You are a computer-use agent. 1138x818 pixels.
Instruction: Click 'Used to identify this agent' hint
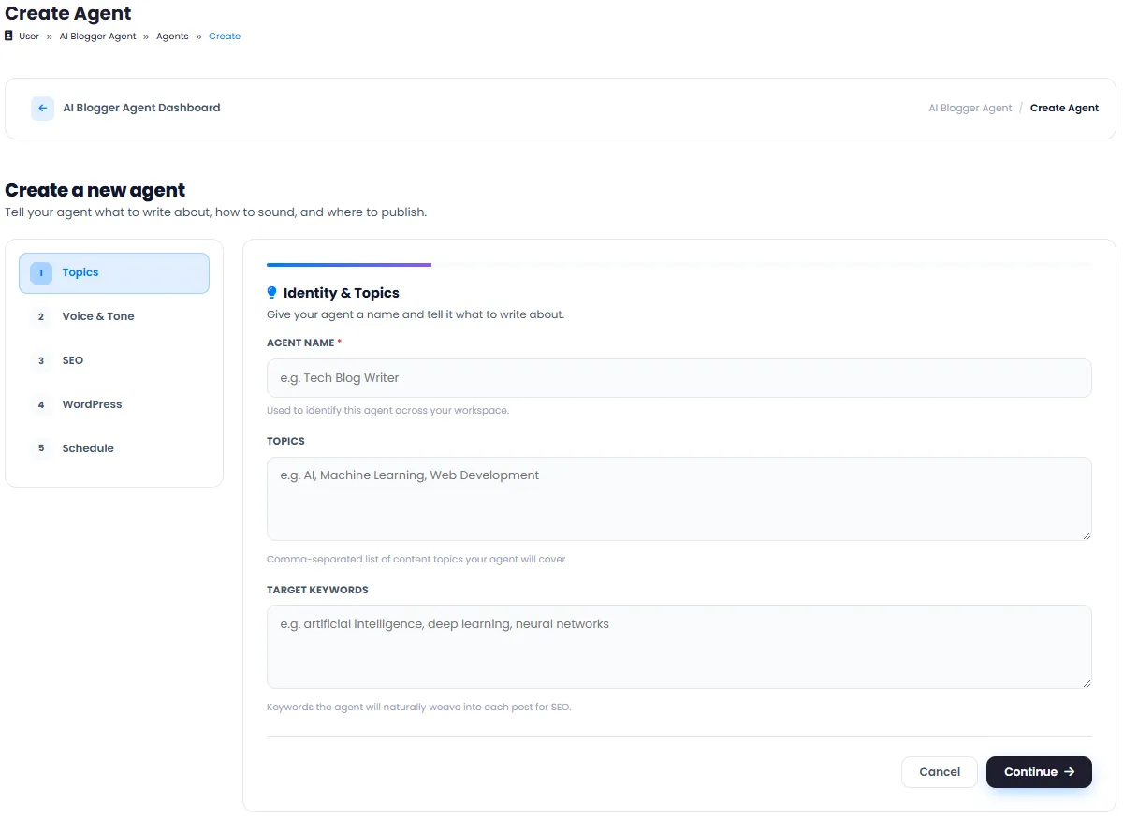pos(387,411)
